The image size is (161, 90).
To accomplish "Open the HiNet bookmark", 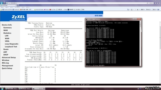I will [65, 9].
